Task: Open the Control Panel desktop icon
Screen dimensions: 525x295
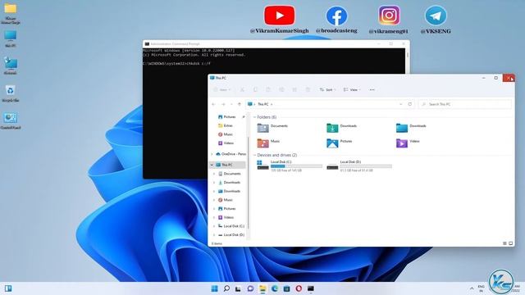Action: [11, 120]
